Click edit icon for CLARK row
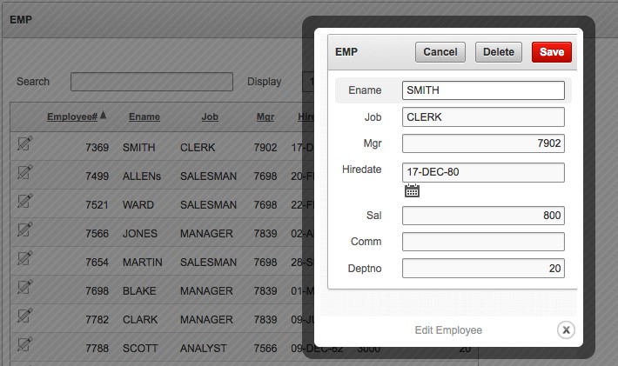The height and width of the screenshot is (366, 618). 24,316
